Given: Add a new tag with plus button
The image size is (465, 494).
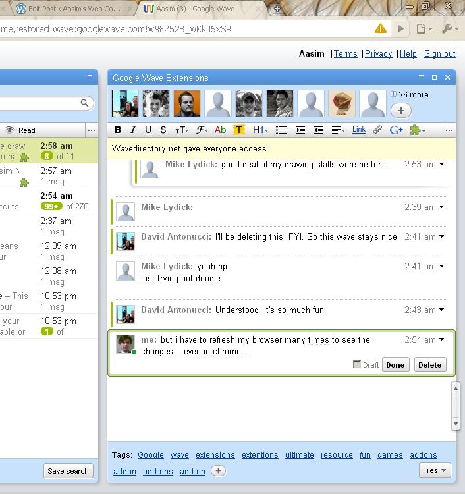Looking at the screenshot, I should [x=218, y=471].
